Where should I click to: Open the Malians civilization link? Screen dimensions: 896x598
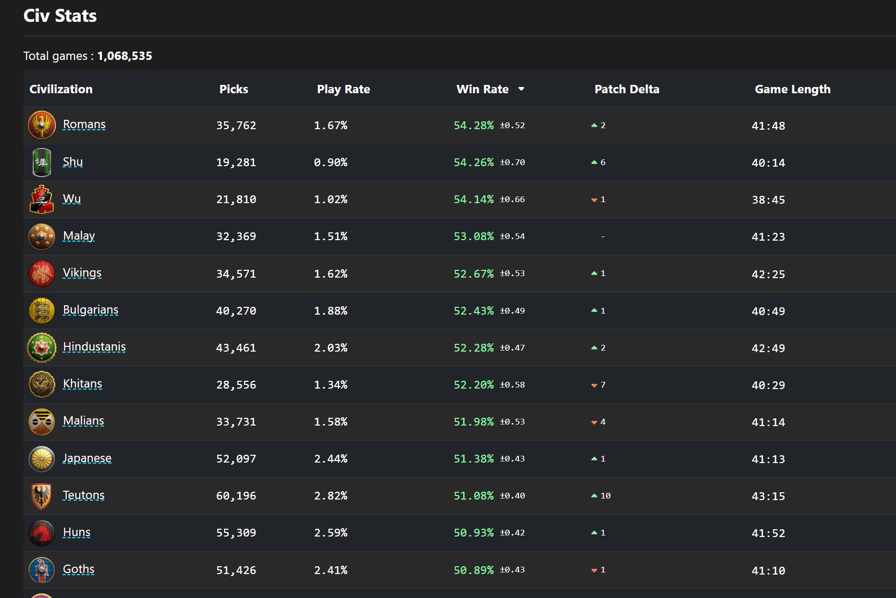83,421
